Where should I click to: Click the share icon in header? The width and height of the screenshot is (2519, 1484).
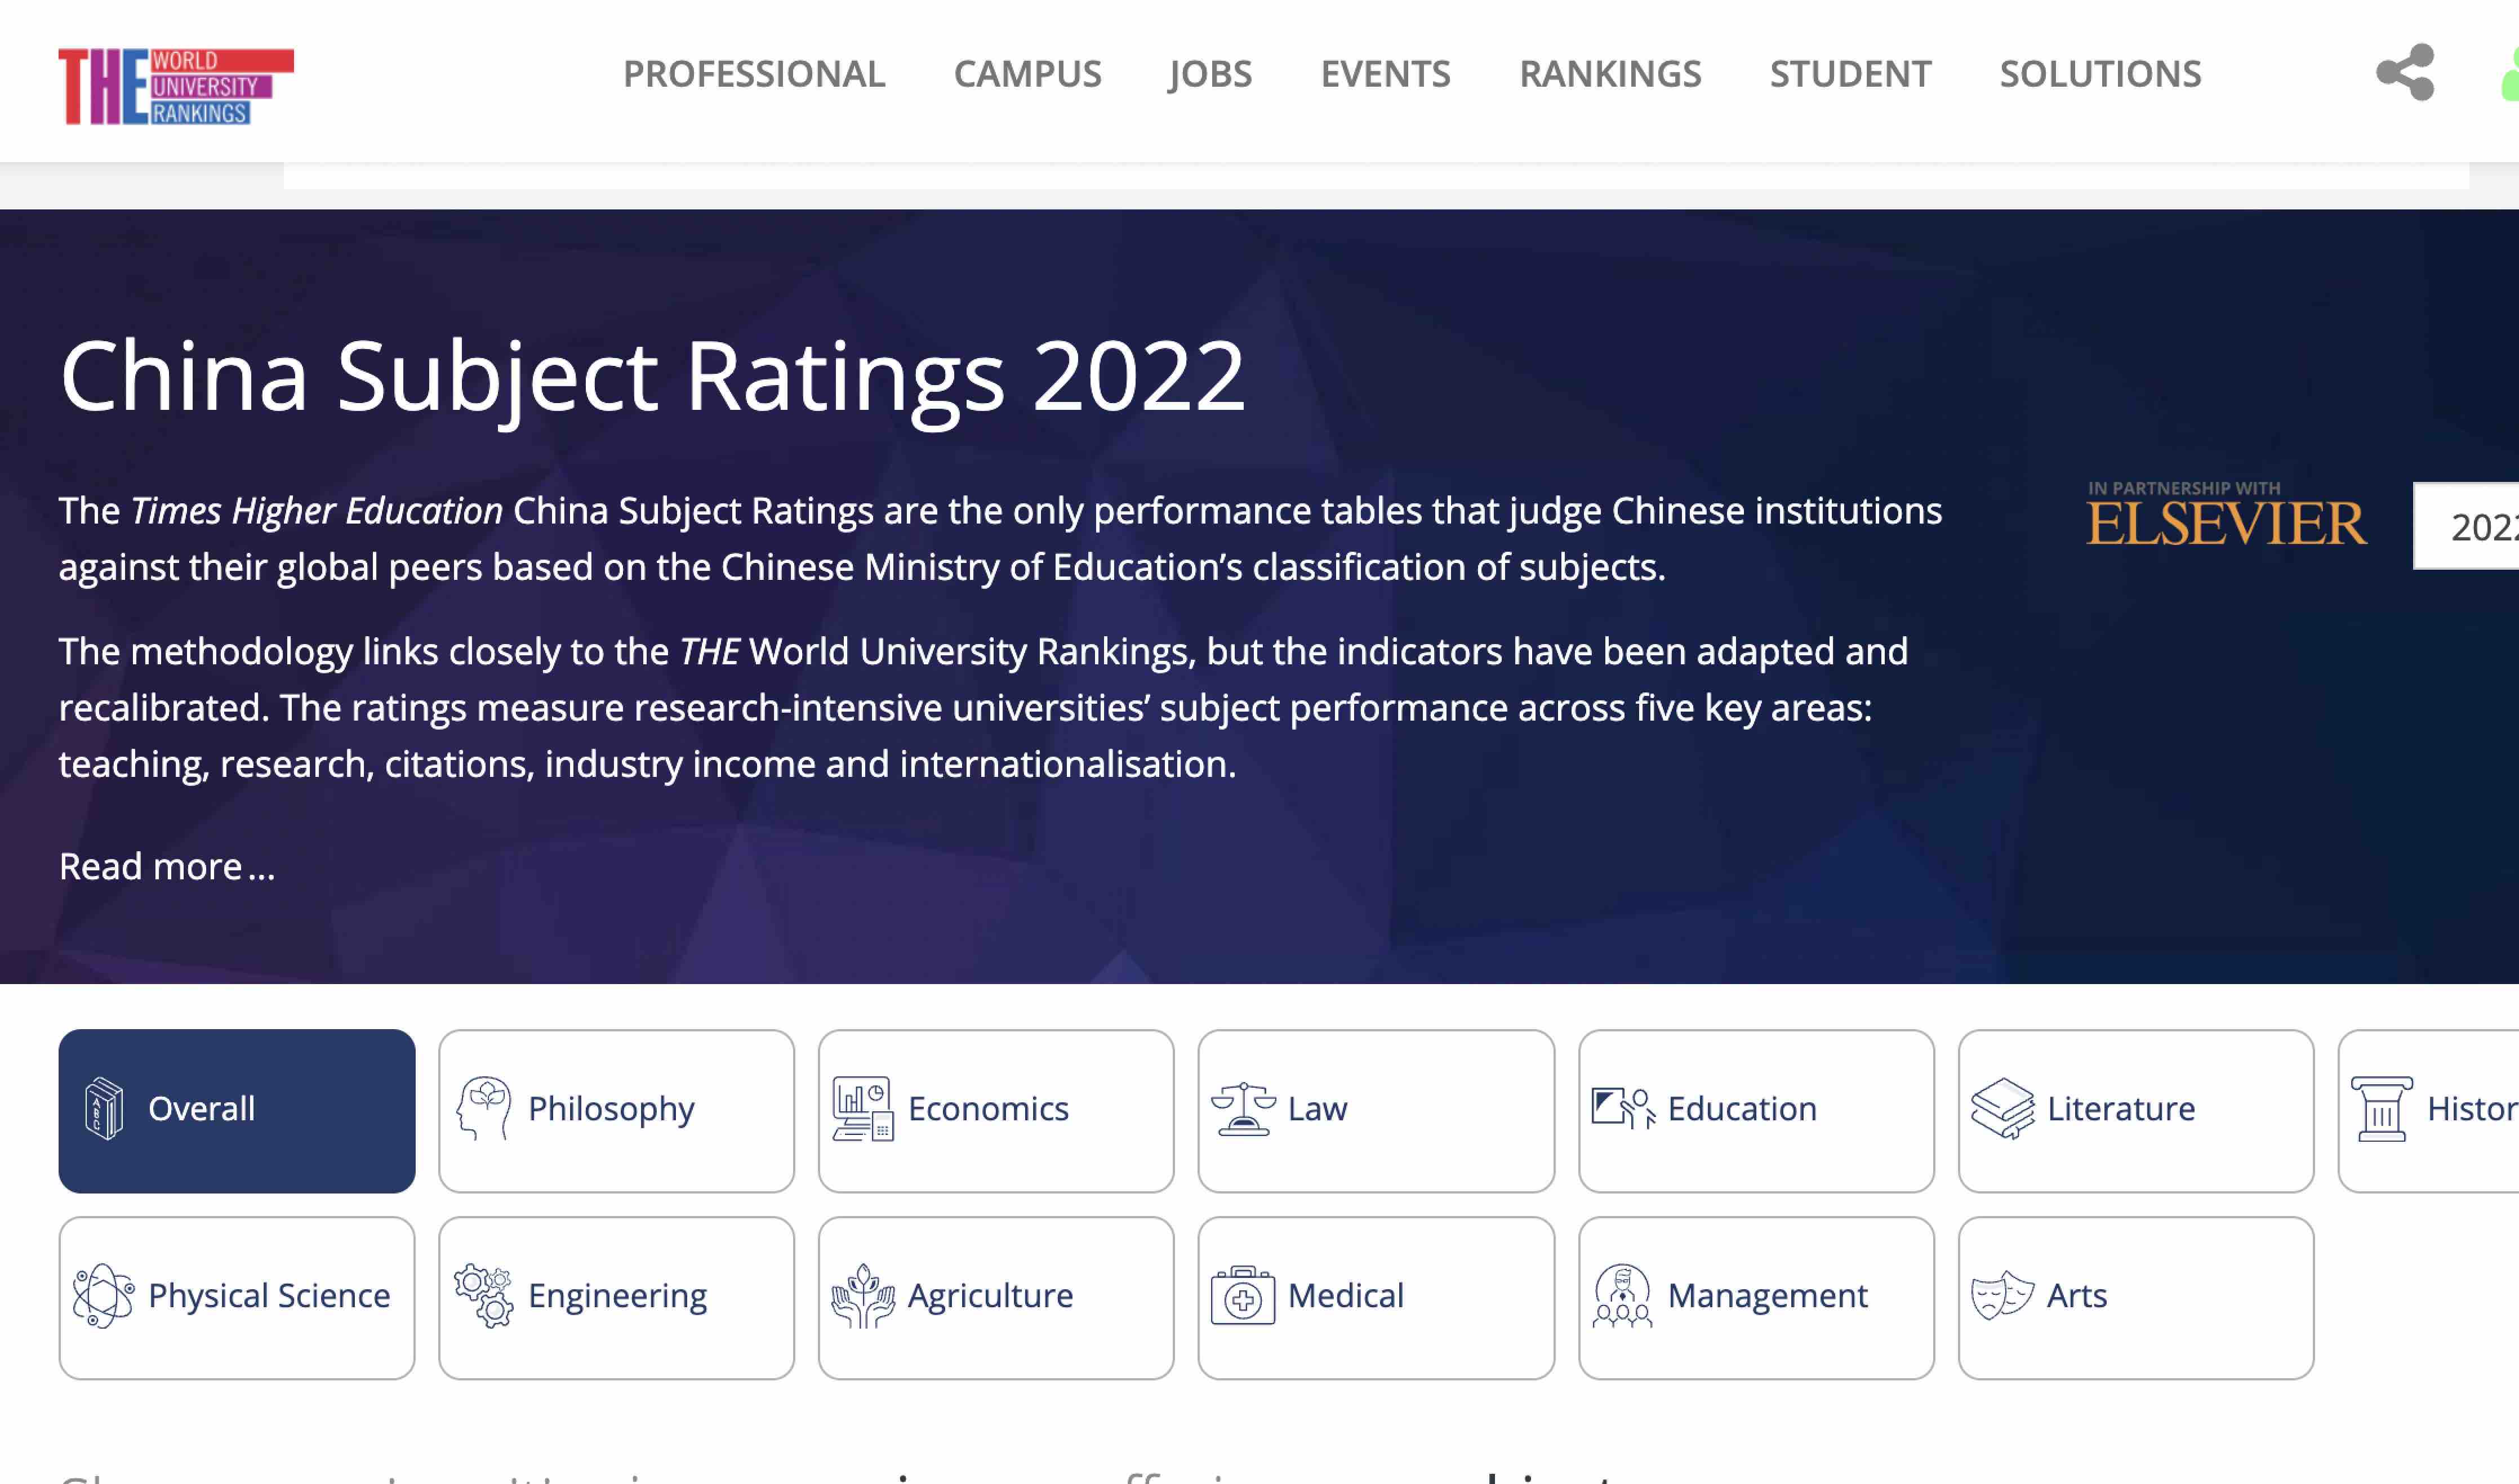(x=2405, y=72)
